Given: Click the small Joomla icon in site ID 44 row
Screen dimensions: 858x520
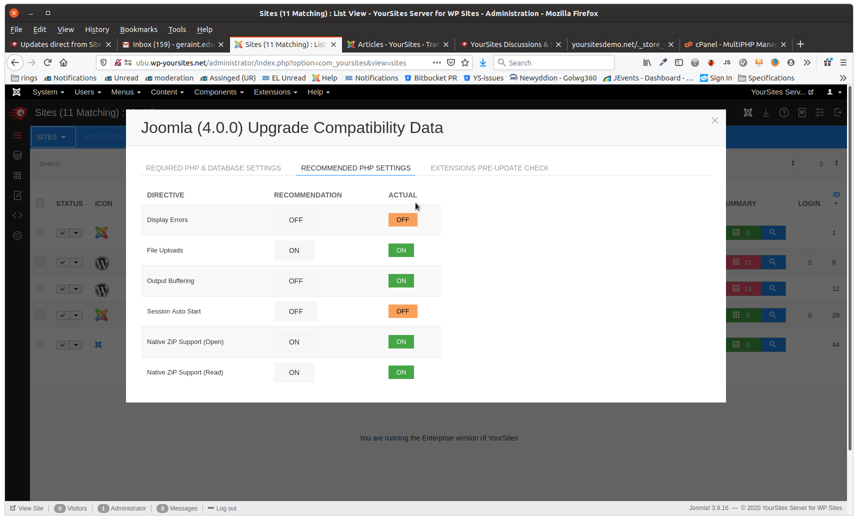Looking at the screenshot, I should 98,344.
